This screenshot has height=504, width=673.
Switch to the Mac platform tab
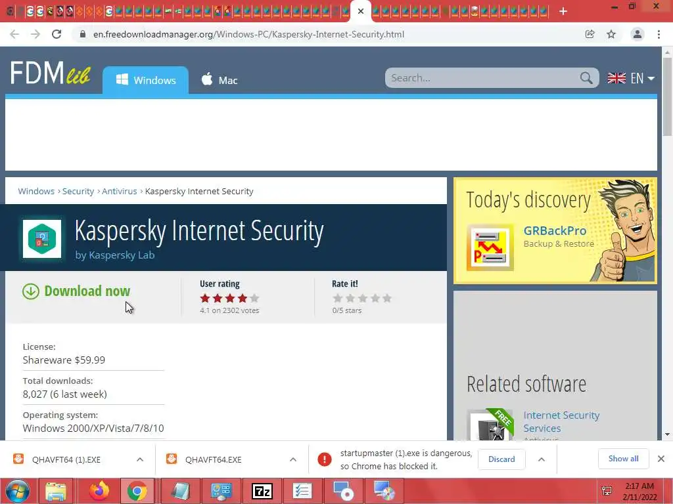pos(220,80)
